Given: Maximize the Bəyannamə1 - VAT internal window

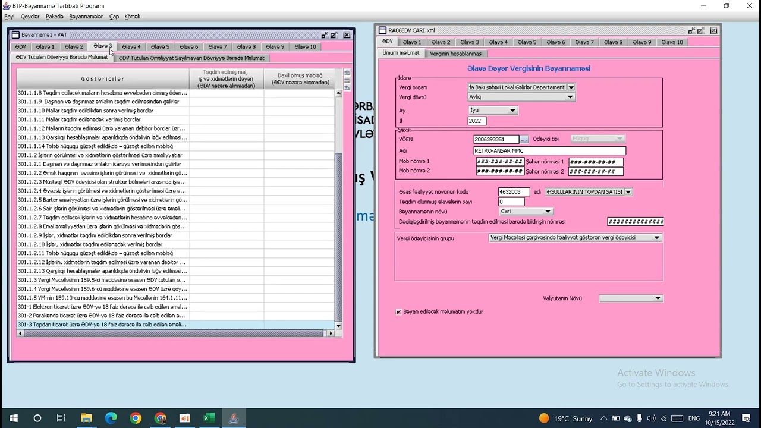Looking at the screenshot, I should click(334, 35).
